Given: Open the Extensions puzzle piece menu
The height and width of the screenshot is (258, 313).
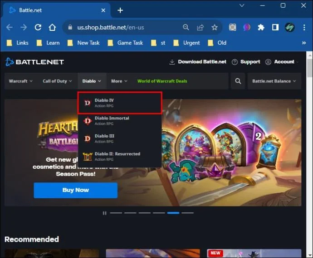Looking at the screenshot, I should pos(261,27).
